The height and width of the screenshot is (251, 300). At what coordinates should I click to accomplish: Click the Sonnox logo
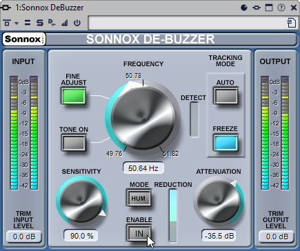pyautogui.click(x=24, y=39)
